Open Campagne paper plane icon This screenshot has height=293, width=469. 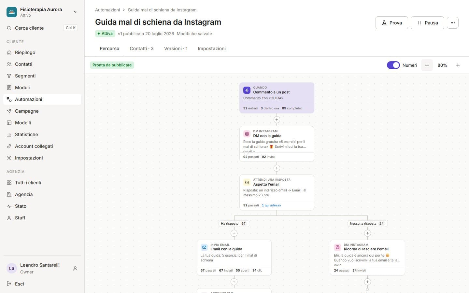9,111
